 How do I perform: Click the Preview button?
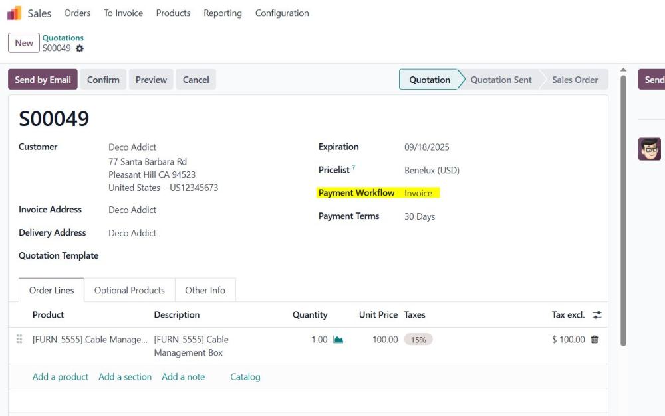coord(151,80)
